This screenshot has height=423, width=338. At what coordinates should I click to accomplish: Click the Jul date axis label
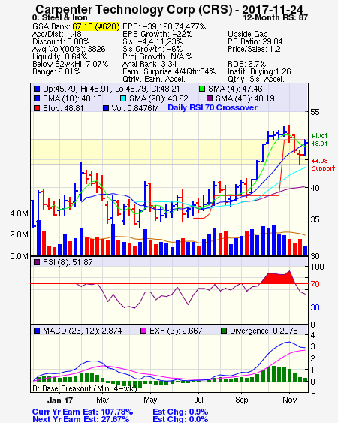click(198, 400)
